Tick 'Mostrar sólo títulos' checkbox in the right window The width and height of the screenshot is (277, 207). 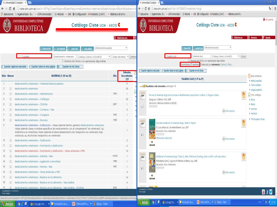pyautogui.click(x=189, y=60)
